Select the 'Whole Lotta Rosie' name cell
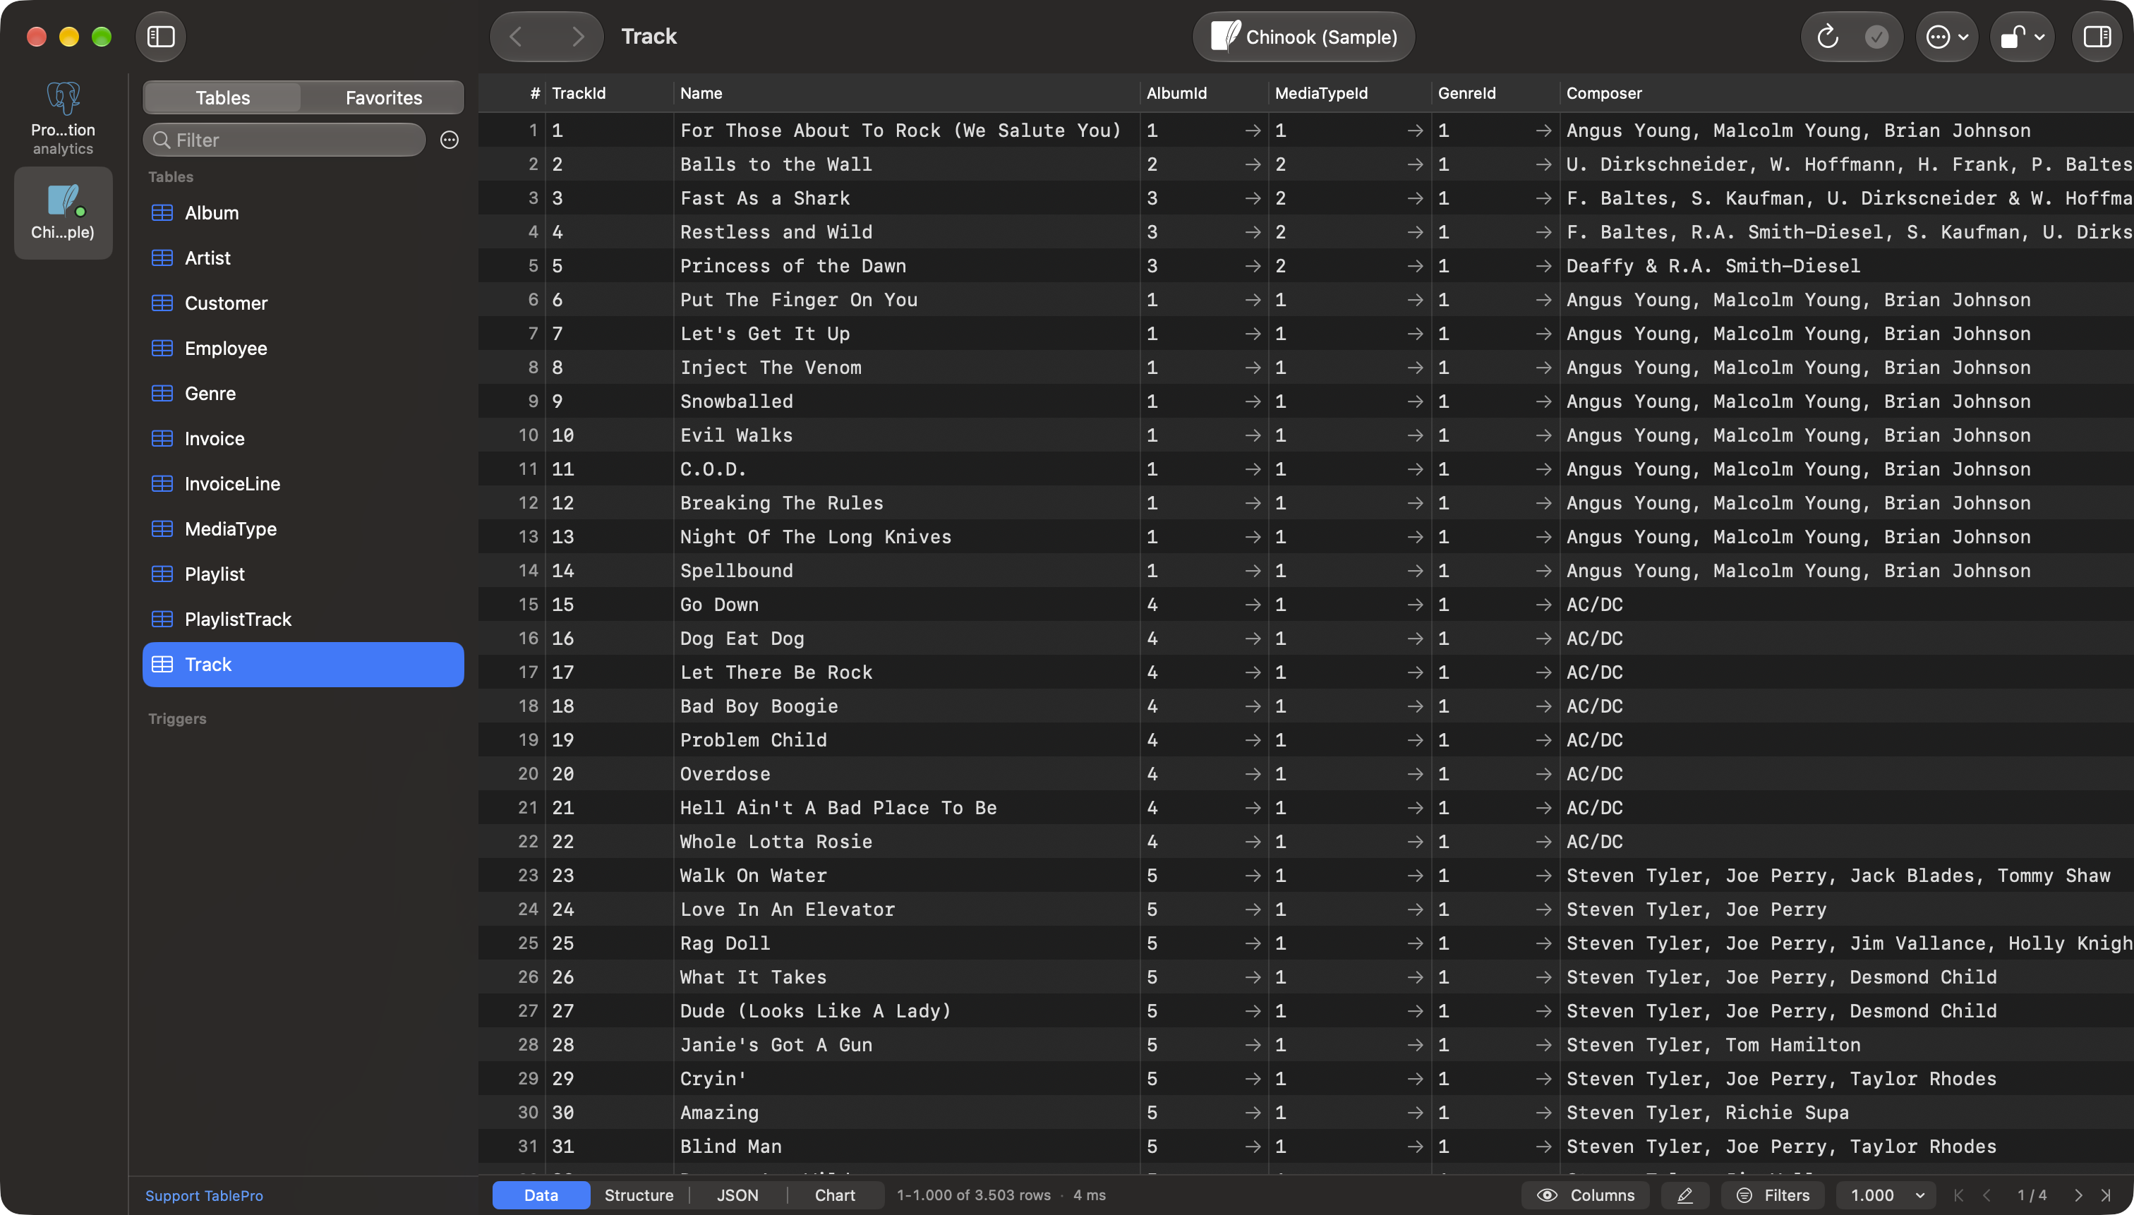2134x1215 pixels. pos(906,841)
